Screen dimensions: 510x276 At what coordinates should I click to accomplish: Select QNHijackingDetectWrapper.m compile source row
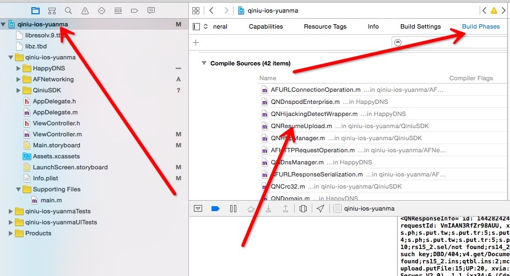click(382, 114)
